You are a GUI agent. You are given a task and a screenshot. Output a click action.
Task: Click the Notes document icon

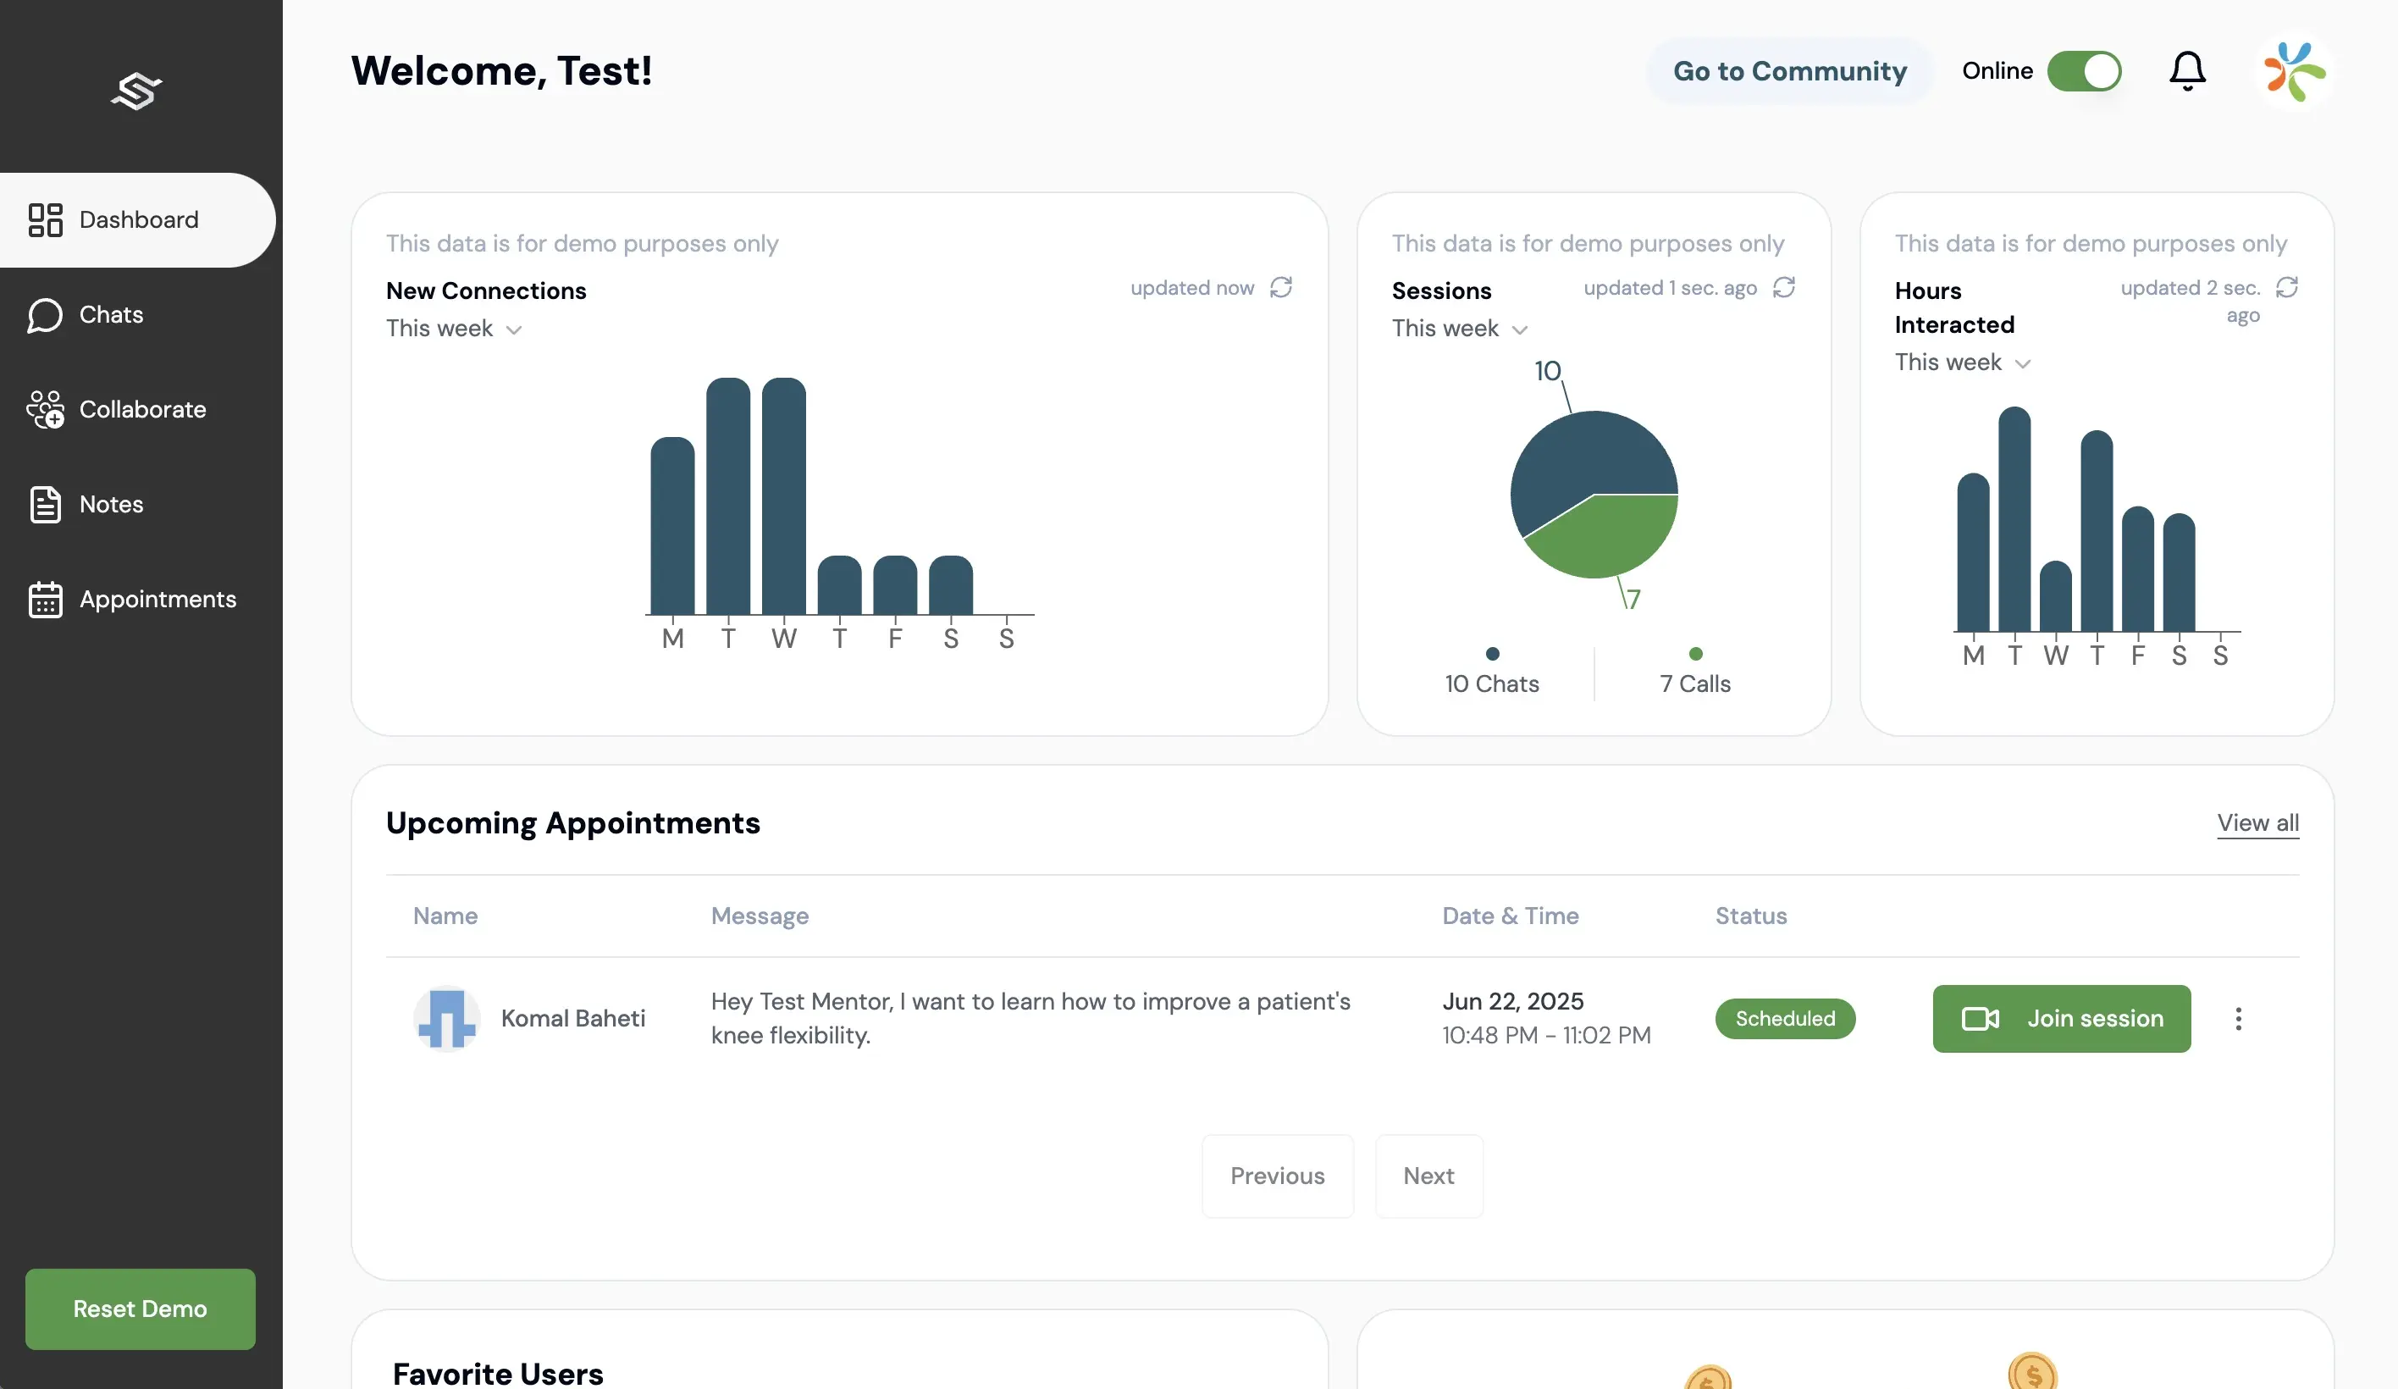45,505
